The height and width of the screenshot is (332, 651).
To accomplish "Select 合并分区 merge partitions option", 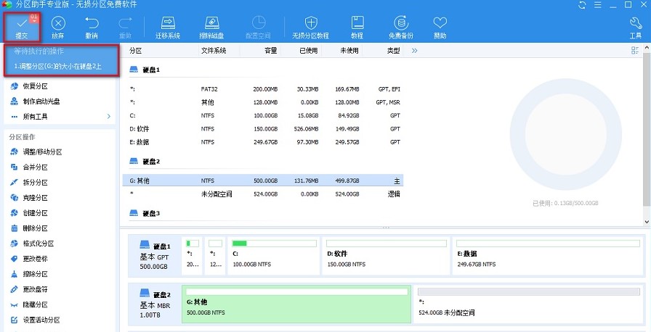I will pos(36,167).
